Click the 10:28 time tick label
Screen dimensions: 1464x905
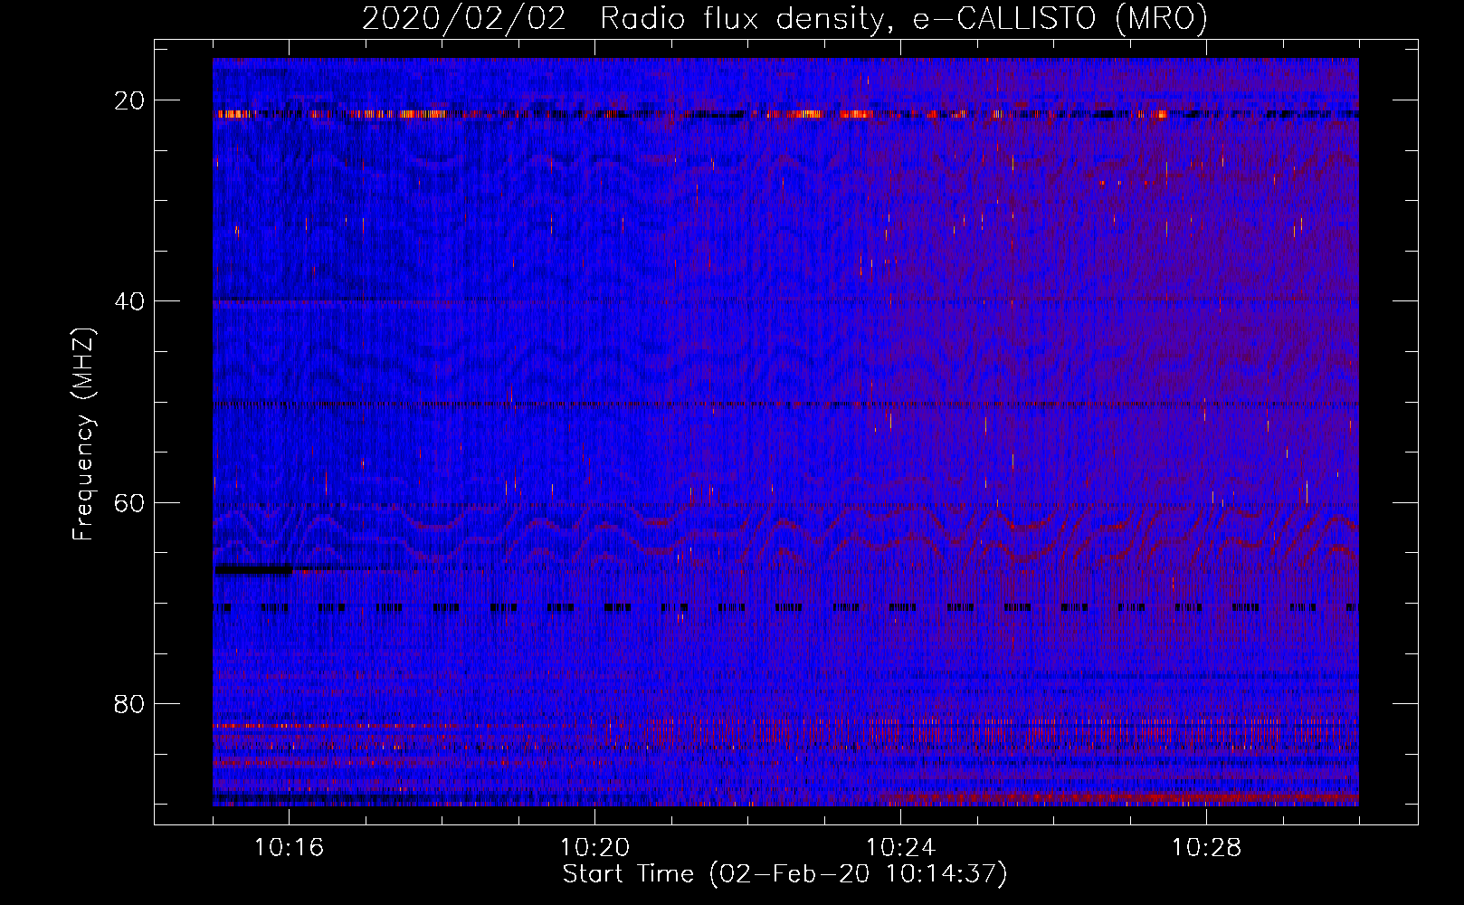coord(1206,848)
